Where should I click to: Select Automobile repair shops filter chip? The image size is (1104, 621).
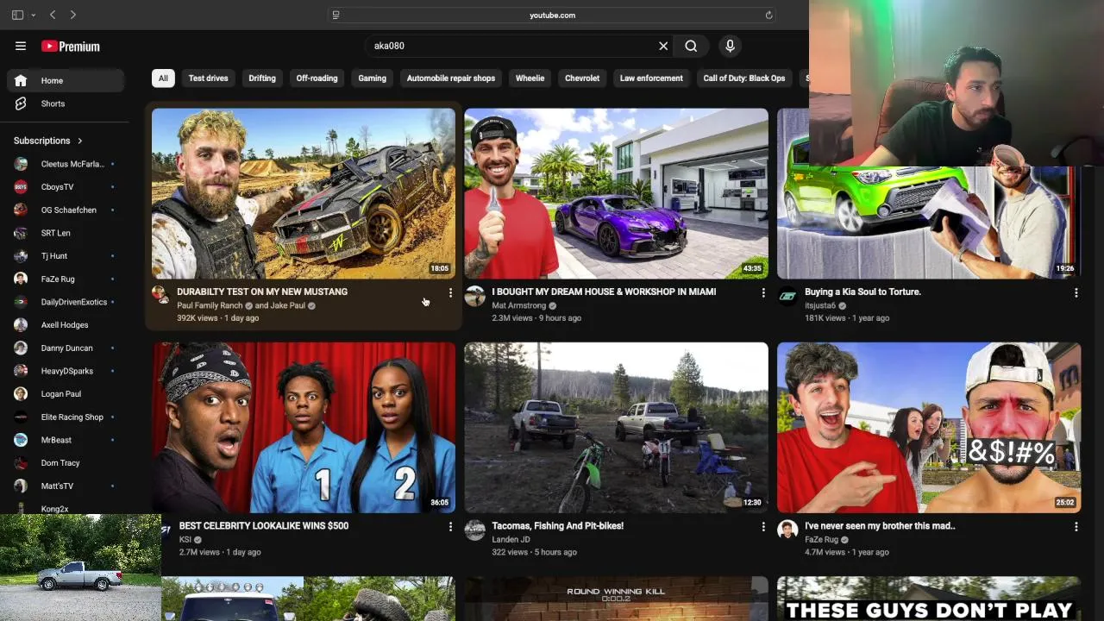coord(451,78)
